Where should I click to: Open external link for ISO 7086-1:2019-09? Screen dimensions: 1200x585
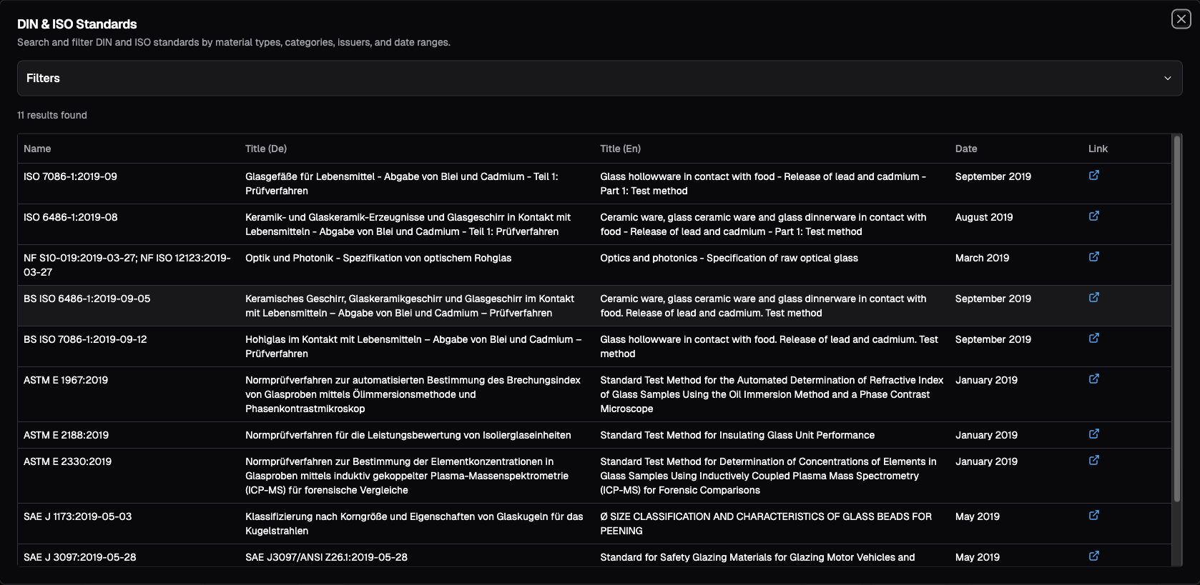click(x=1093, y=175)
